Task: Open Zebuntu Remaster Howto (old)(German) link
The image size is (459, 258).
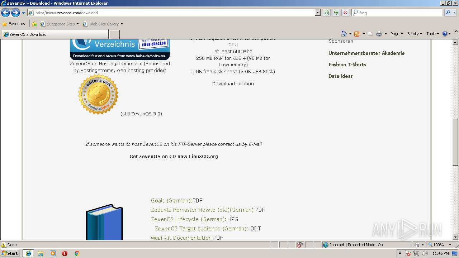Action: click(x=202, y=210)
